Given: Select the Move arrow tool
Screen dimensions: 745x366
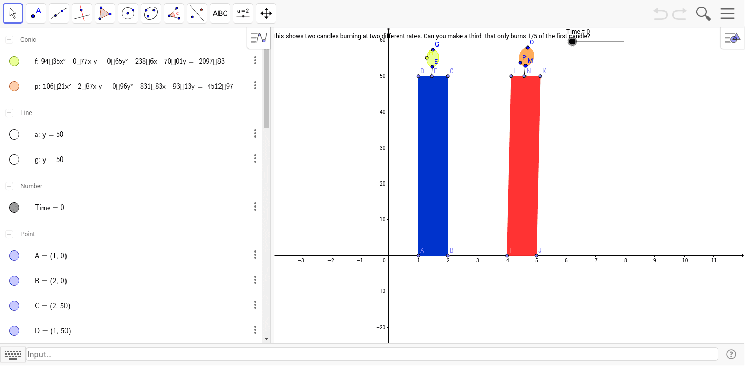Looking at the screenshot, I should pyautogui.click(x=13, y=13).
